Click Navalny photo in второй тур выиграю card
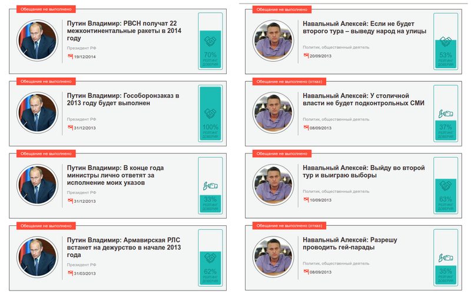Image resolution: width=471 pixels, height=297 pixels. pyautogui.click(x=273, y=185)
